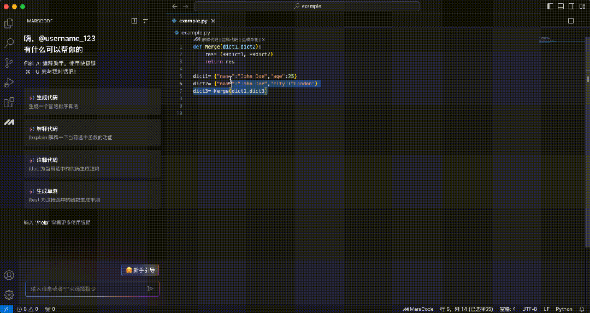
Task: Open the MarsCode panel more actions menu
Action: pos(156,21)
